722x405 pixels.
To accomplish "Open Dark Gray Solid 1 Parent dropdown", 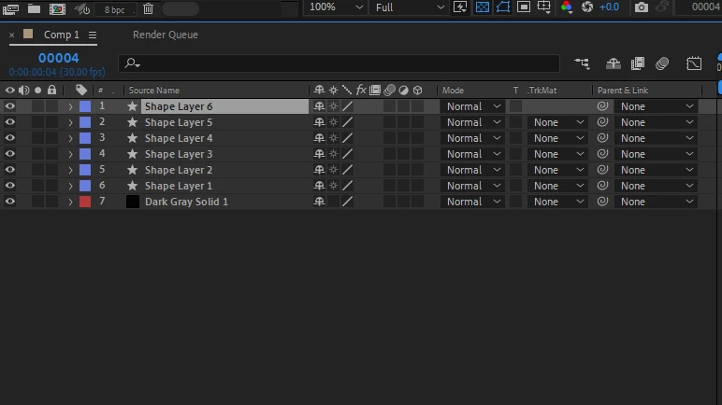I will click(x=657, y=202).
